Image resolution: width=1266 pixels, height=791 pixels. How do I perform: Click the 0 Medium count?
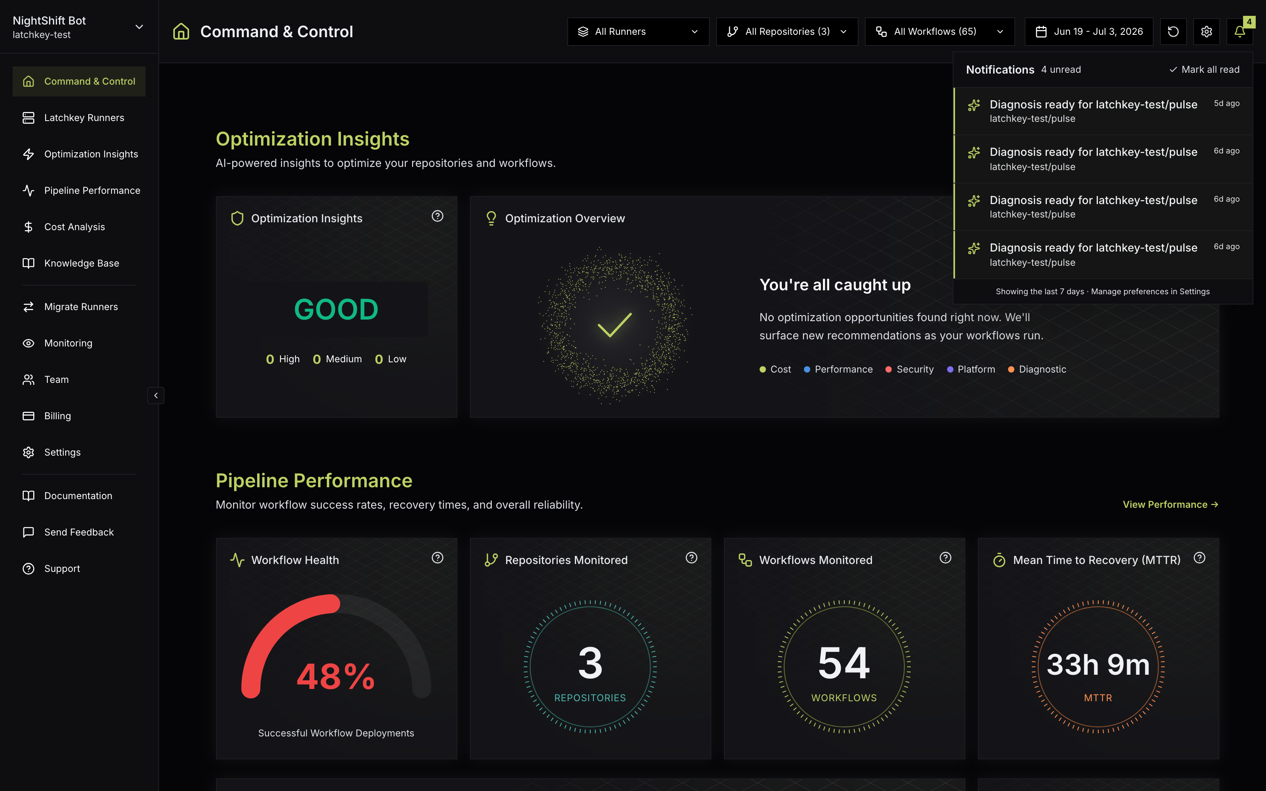tap(337, 359)
